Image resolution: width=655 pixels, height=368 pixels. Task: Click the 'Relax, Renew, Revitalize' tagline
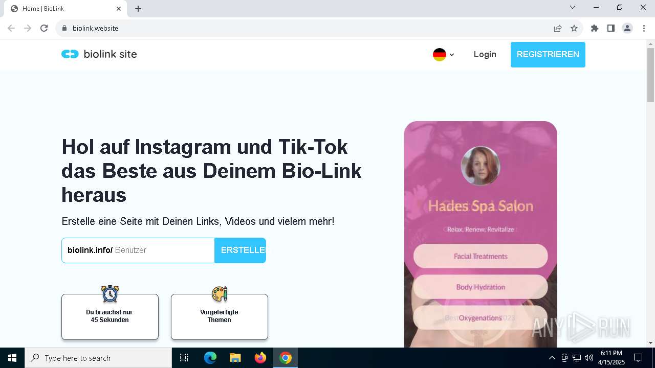(x=481, y=229)
